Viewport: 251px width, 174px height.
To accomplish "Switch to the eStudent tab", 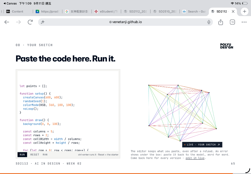I will 106,12.
